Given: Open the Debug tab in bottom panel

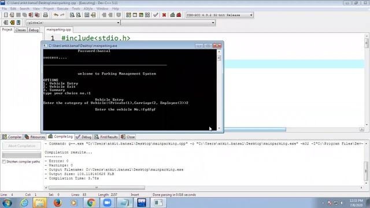Looking at the screenshot, I should click(x=83, y=137).
